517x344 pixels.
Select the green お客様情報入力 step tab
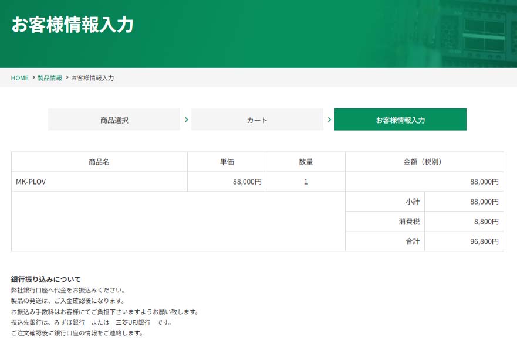pyautogui.click(x=400, y=120)
